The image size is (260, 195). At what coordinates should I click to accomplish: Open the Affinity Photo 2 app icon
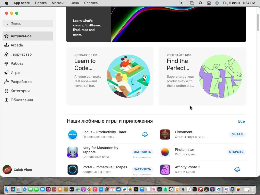click(x=165, y=169)
